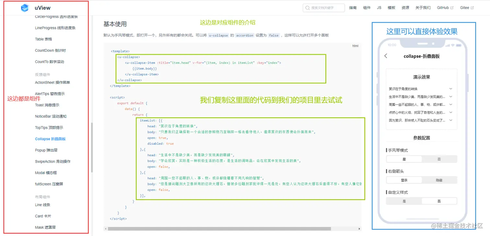Go to ActionSheet 操作菜单 page
The image size is (490, 236).
pos(52,82)
